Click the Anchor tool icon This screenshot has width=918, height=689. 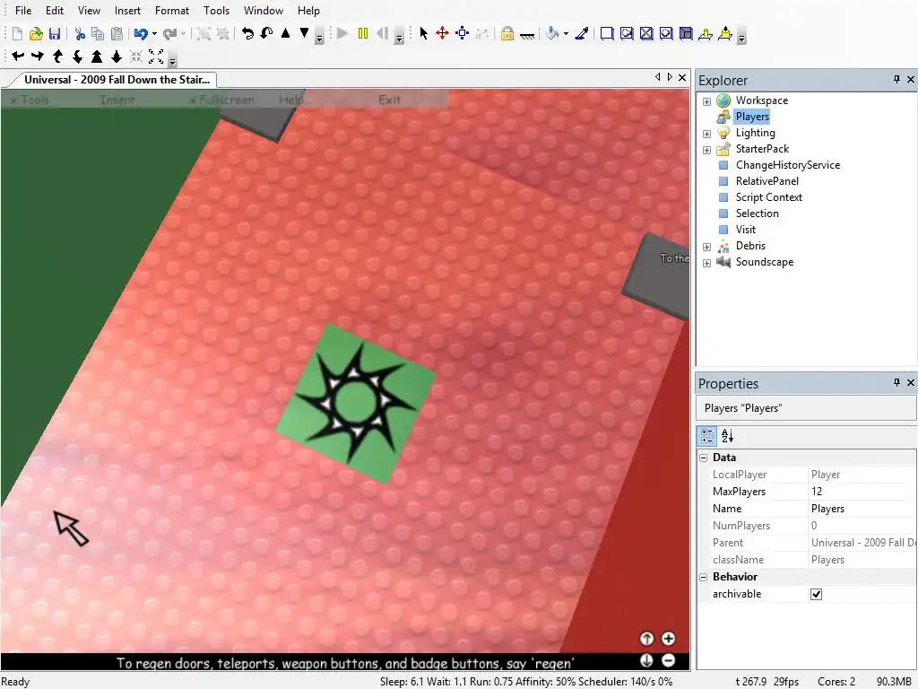pyautogui.click(x=527, y=35)
